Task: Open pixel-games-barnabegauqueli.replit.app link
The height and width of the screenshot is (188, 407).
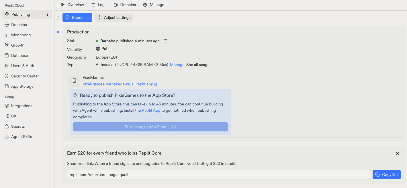Action: pos(118,84)
